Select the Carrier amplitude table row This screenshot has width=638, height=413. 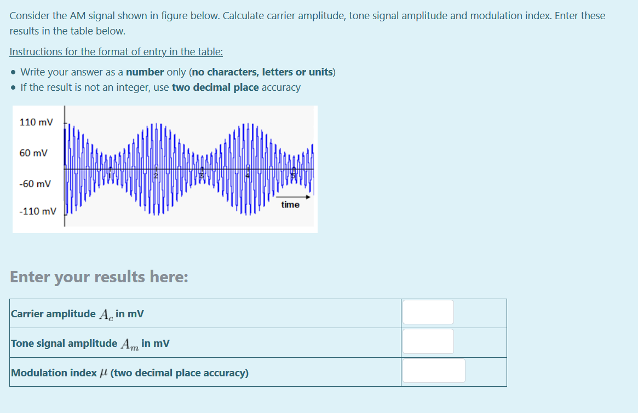tap(77, 313)
